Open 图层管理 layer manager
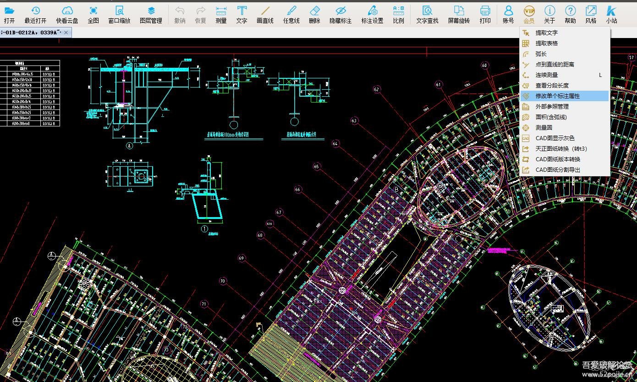Screen dimensions: 637x382 tap(151, 14)
